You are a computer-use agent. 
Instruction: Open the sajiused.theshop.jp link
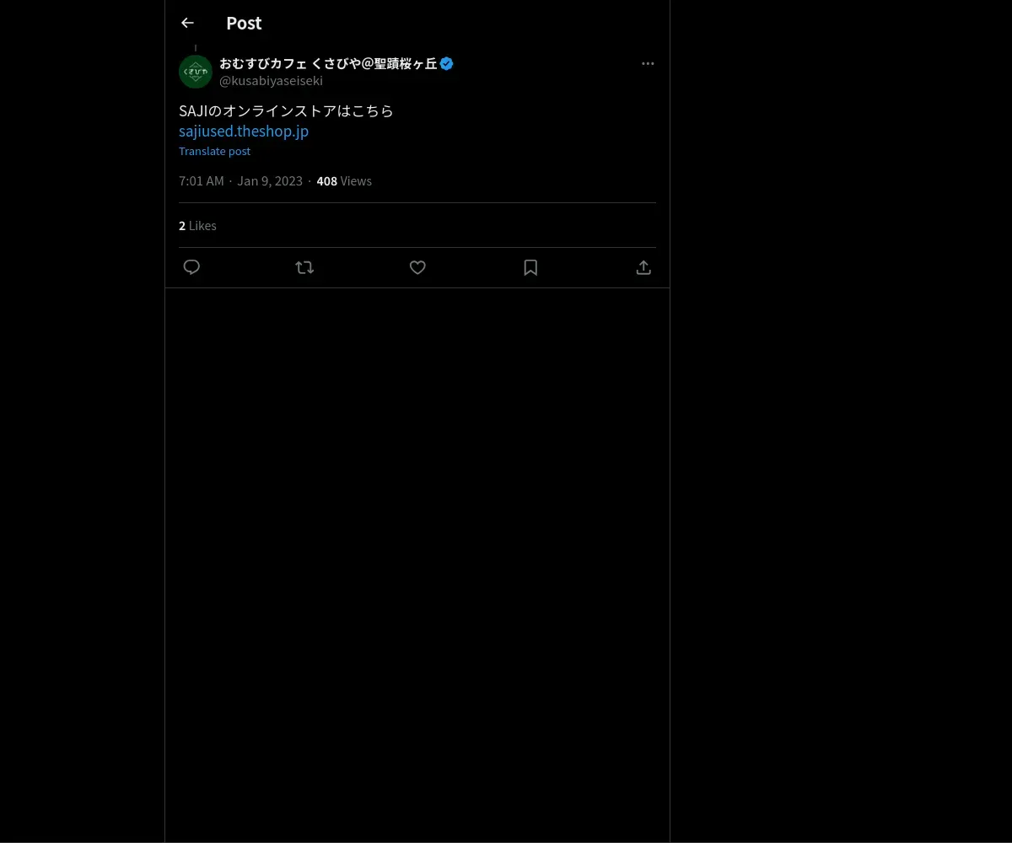(244, 131)
